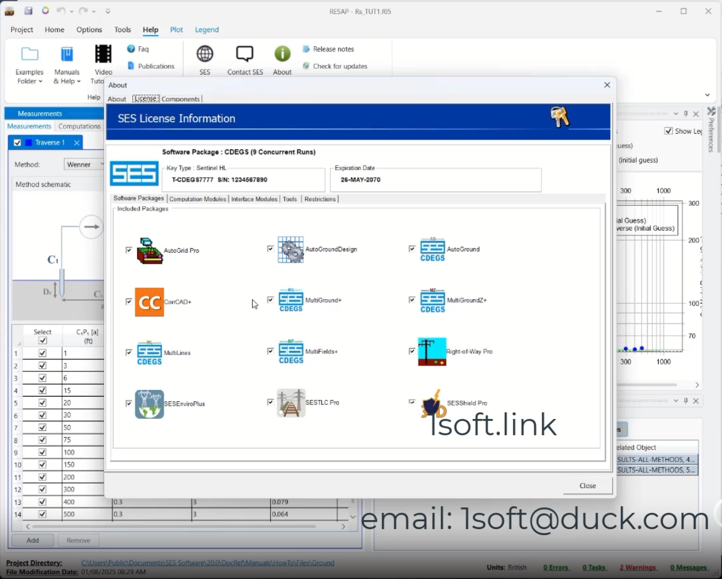
Task: Switch to the Components tab in About dialog
Action: pos(180,99)
